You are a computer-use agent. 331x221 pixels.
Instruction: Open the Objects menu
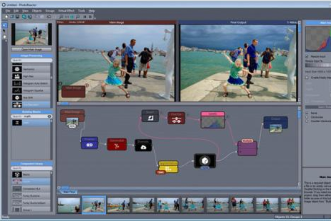tap(37, 10)
